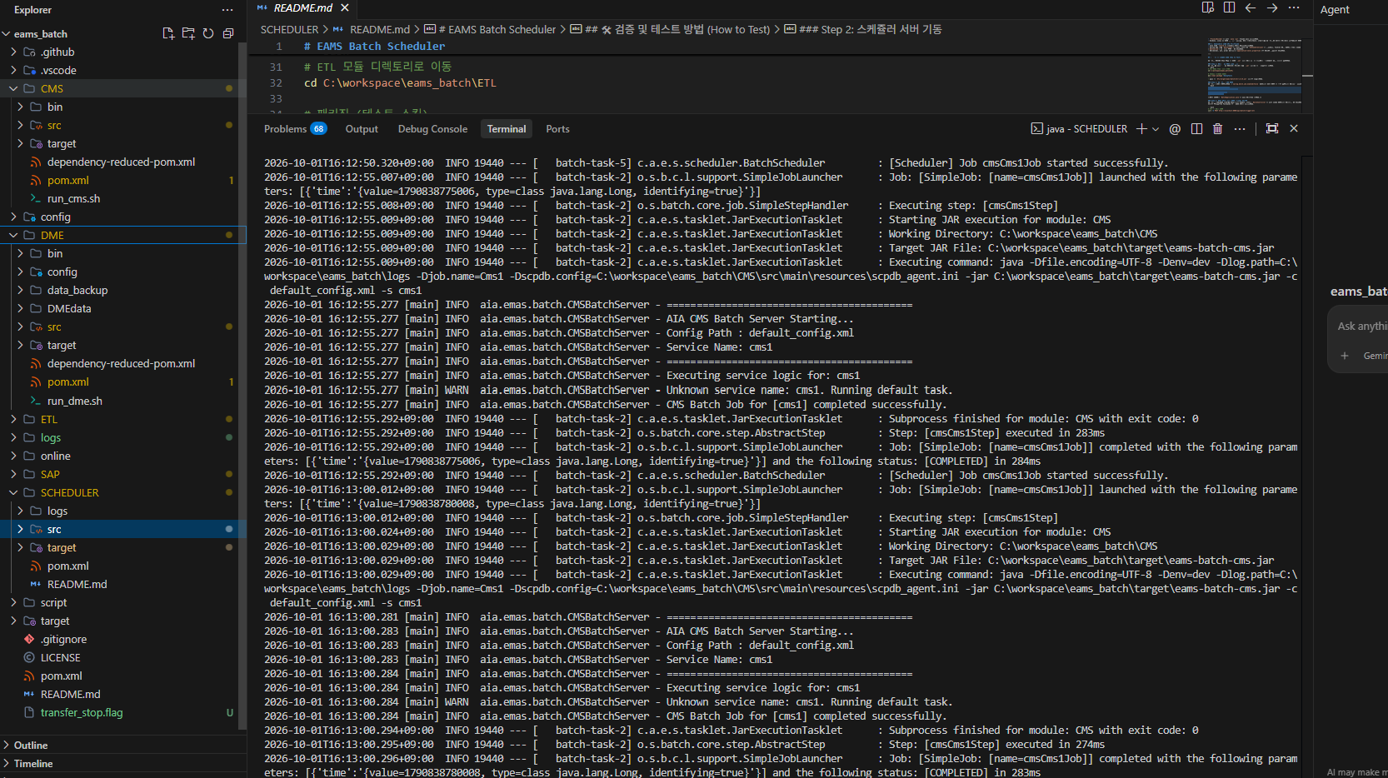Switch to the Output tab
Screen dimensions: 1388x778
point(362,129)
